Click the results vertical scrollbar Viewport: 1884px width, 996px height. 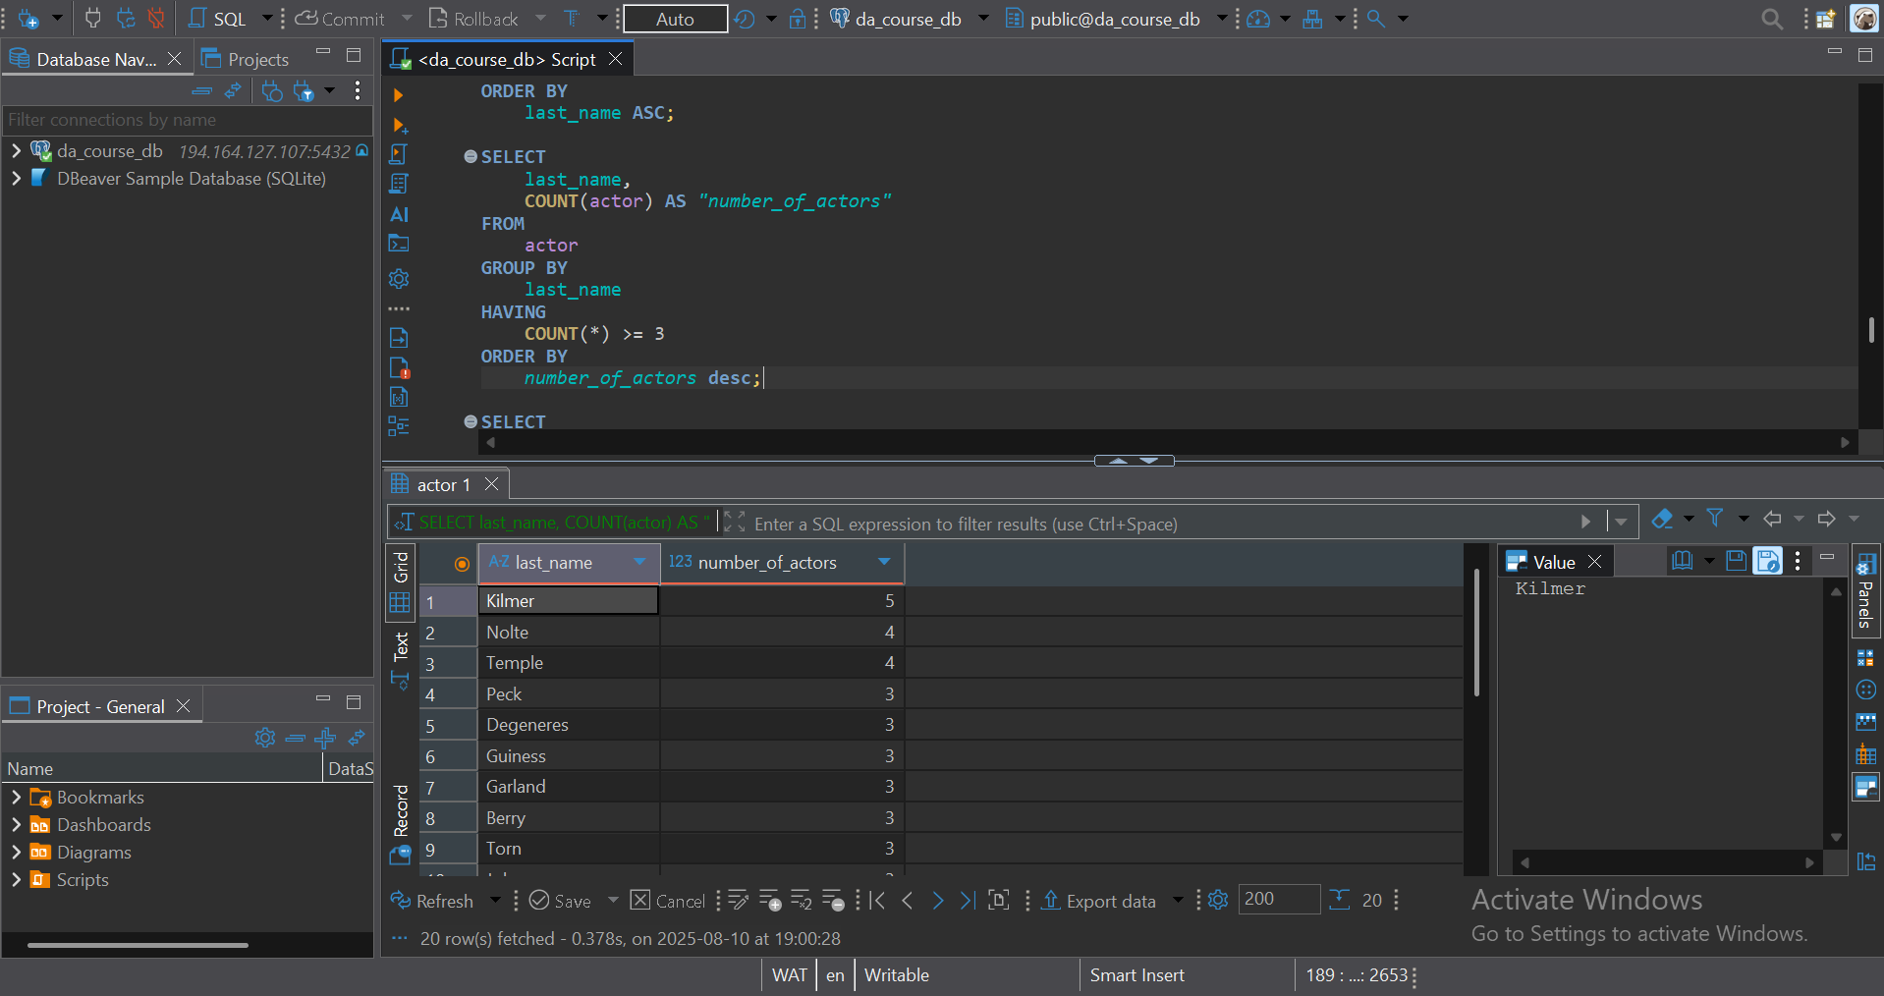(x=1476, y=634)
